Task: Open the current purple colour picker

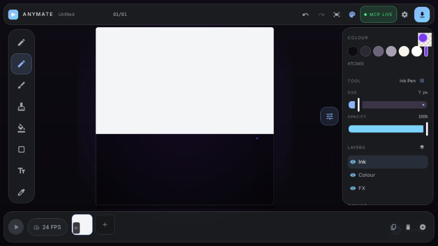Action: [424, 39]
